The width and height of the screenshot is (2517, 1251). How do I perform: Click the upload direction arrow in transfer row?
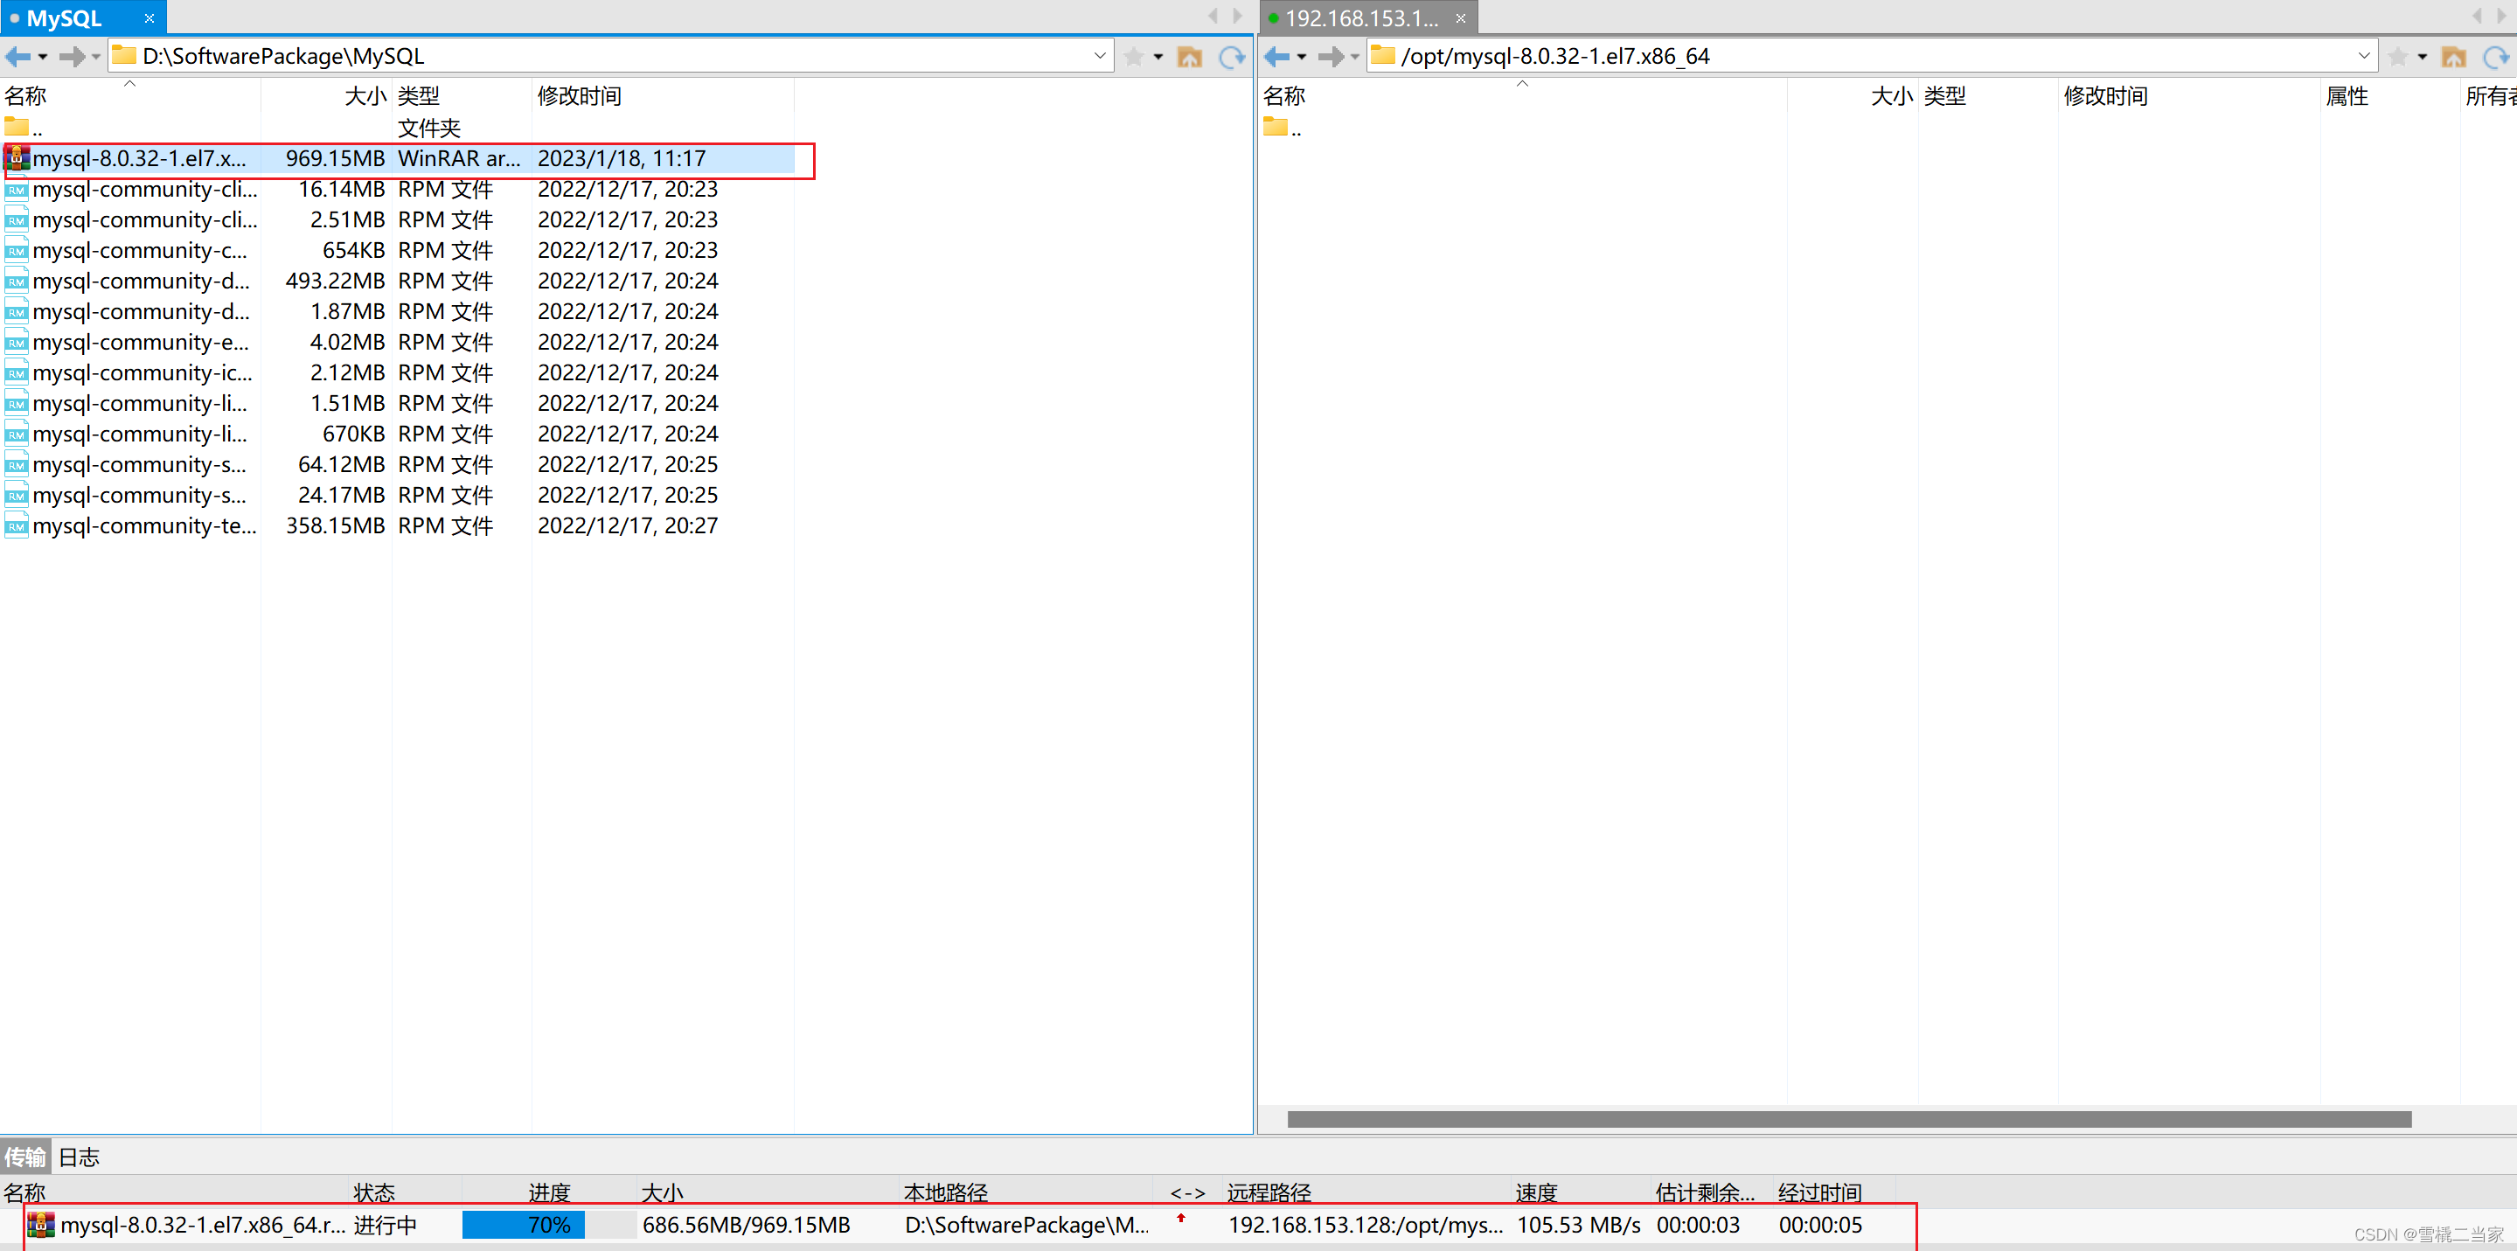1180,1219
